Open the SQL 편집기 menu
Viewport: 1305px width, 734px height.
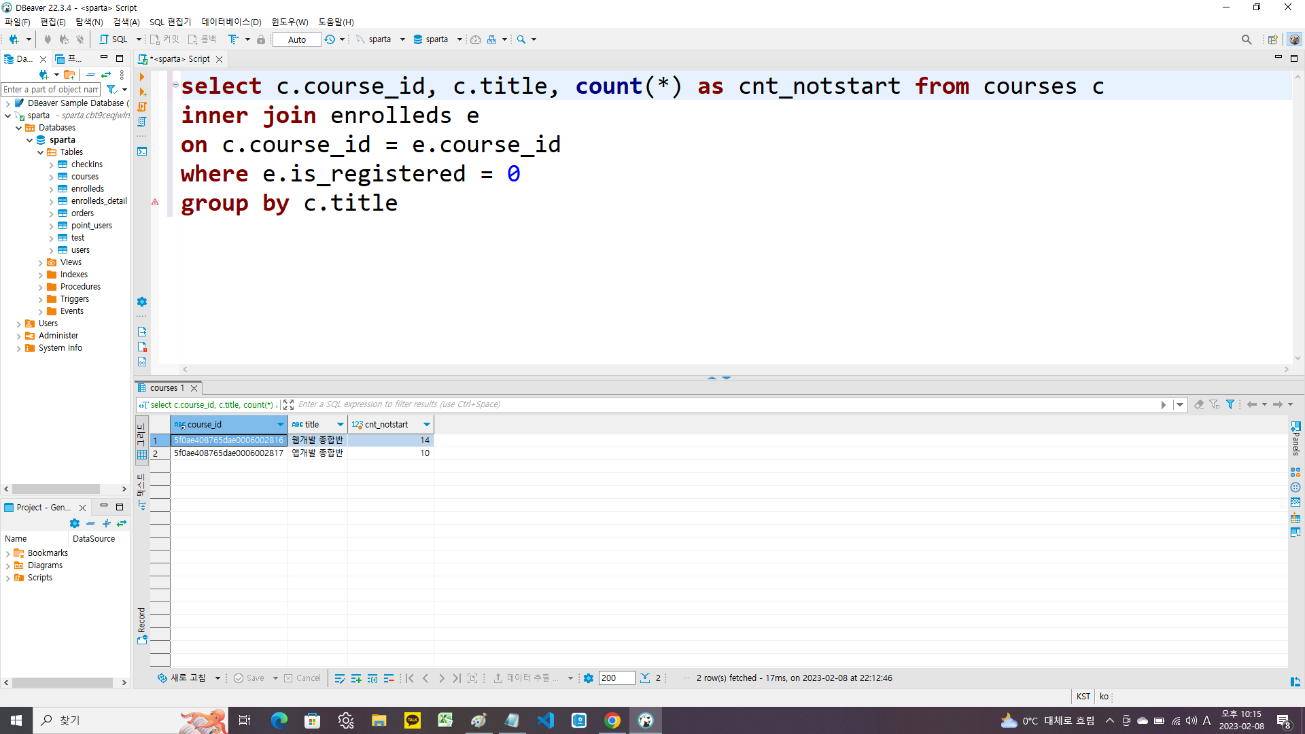pyautogui.click(x=171, y=22)
